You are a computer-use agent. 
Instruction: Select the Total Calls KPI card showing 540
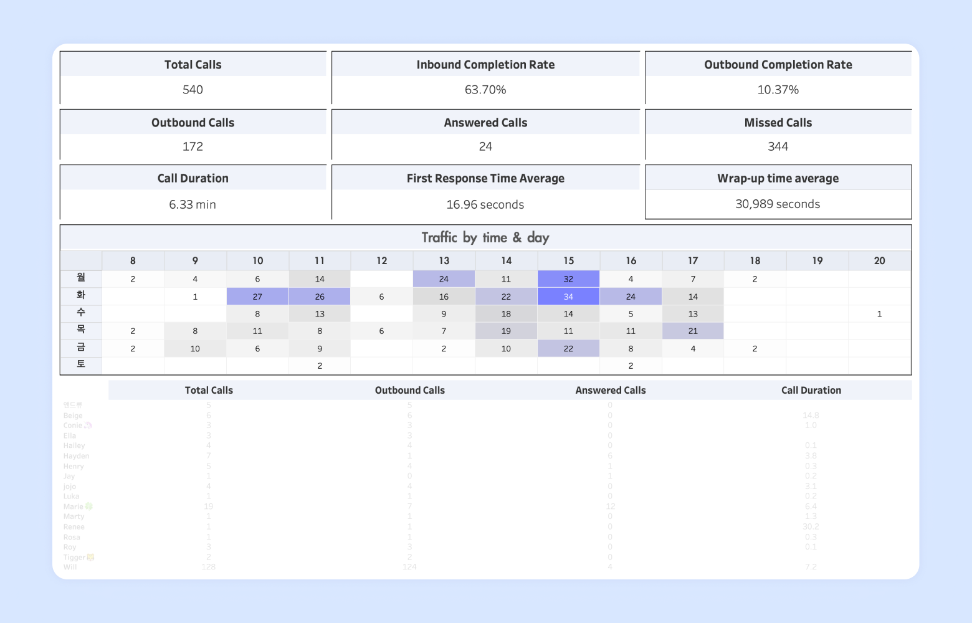click(193, 78)
